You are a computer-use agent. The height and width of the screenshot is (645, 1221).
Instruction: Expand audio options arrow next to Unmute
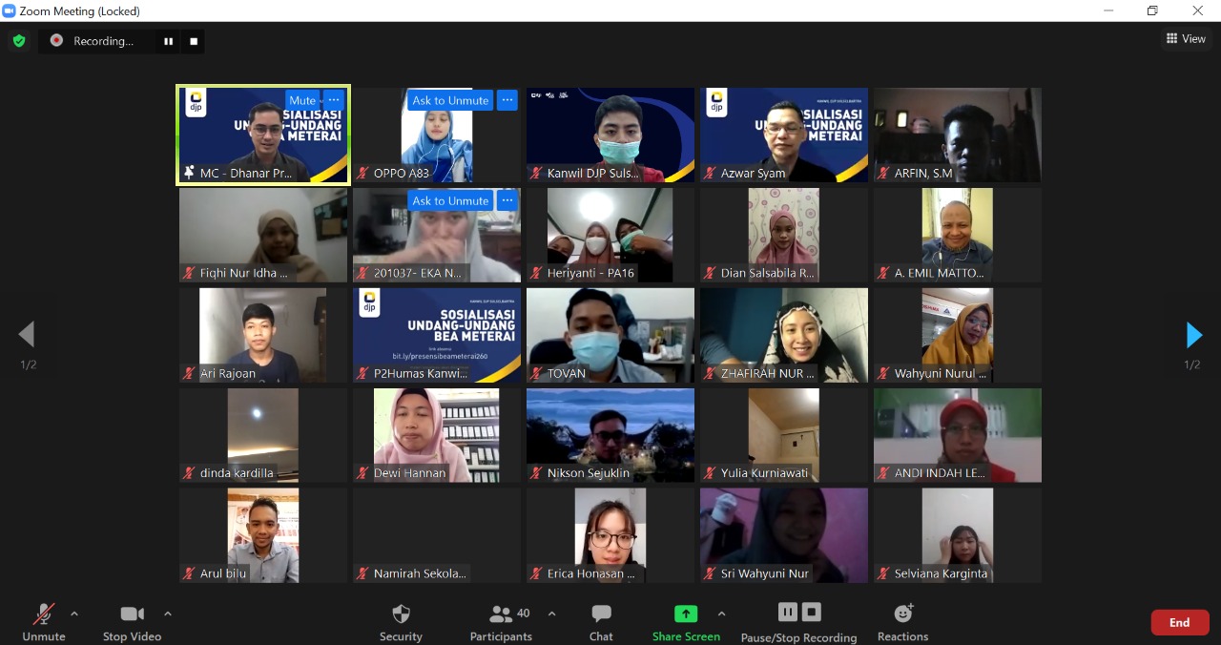coord(74,614)
